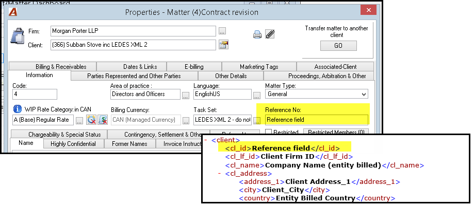The width and height of the screenshot is (474, 206).
Task: Close the Properties dialog
Action: [x=368, y=10]
